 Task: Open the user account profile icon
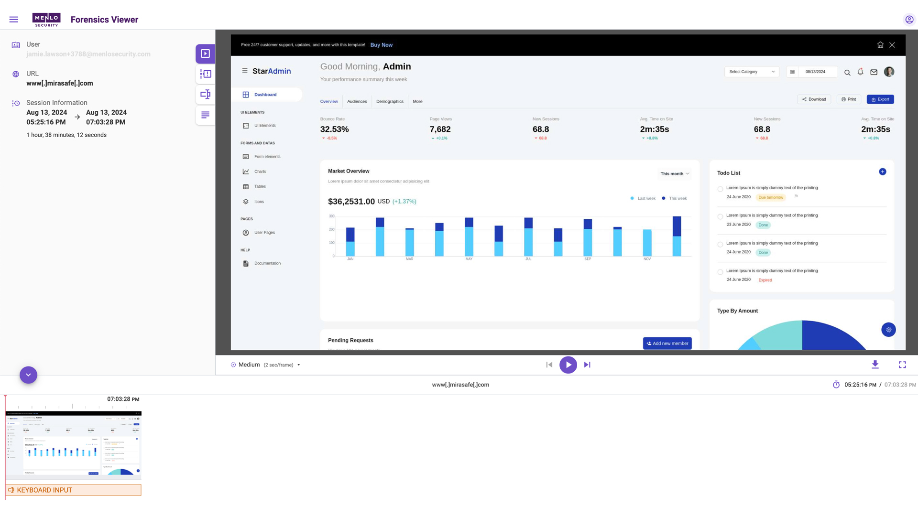pos(909,20)
